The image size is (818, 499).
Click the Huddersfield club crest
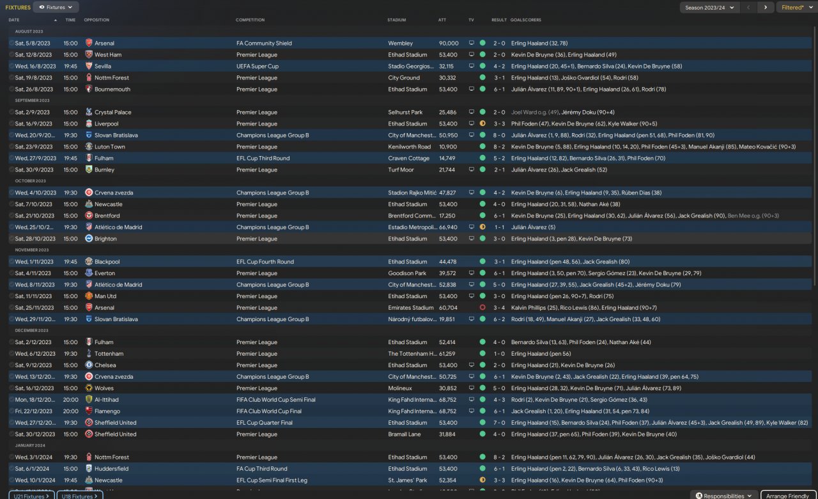(89, 469)
